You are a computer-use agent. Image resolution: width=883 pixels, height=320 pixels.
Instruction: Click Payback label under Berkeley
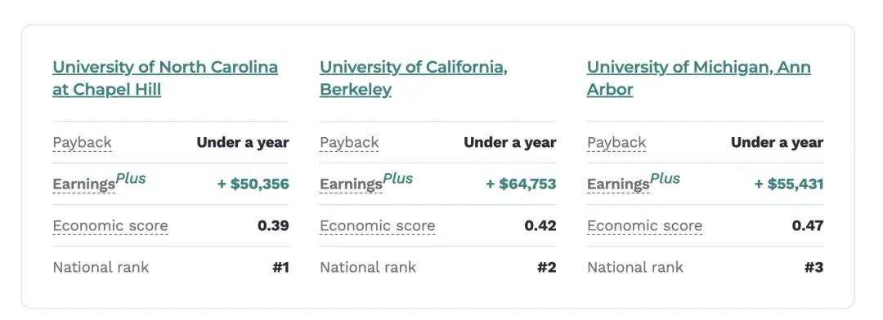click(349, 143)
